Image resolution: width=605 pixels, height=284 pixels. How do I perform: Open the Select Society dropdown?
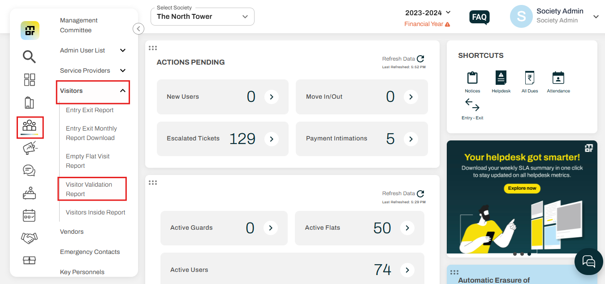click(202, 16)
